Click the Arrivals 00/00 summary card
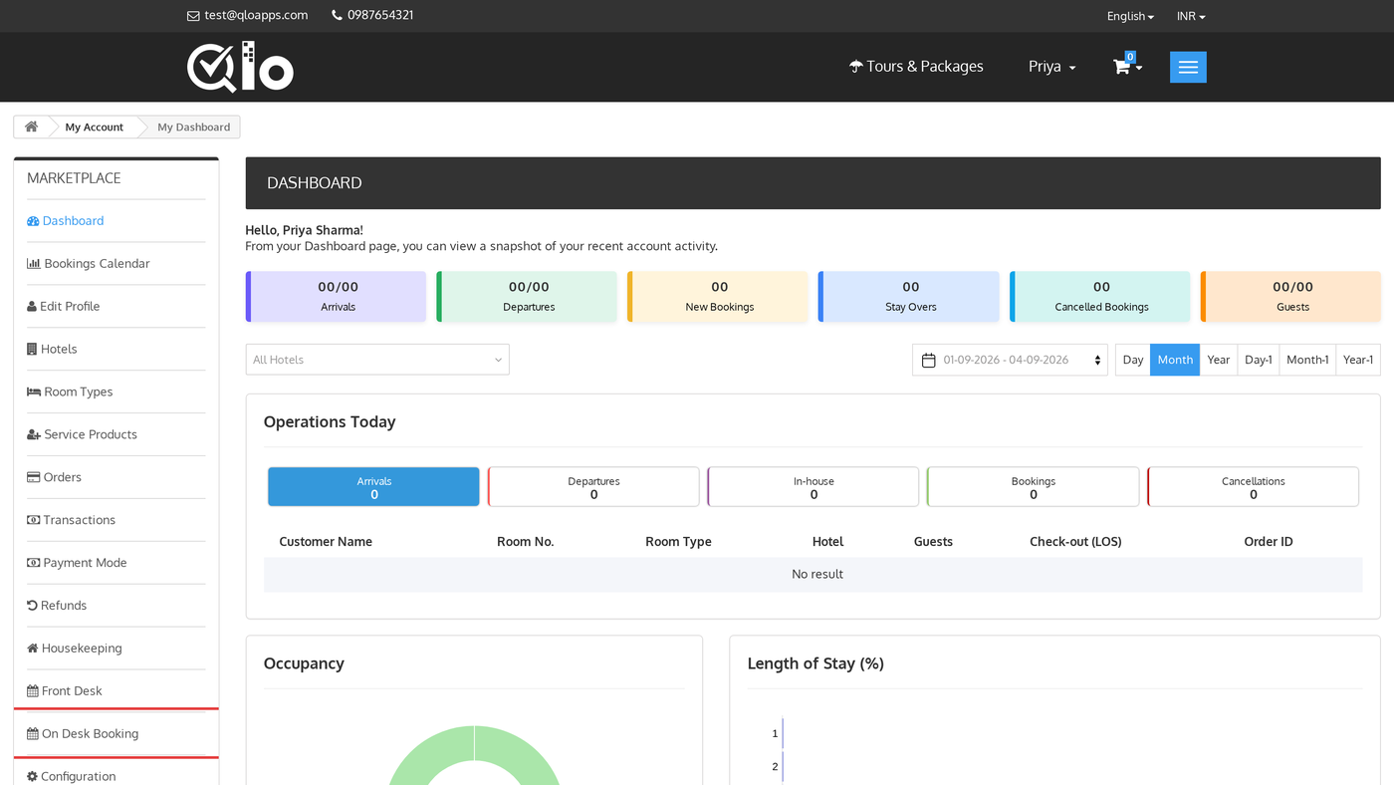 tap(337, 297)
